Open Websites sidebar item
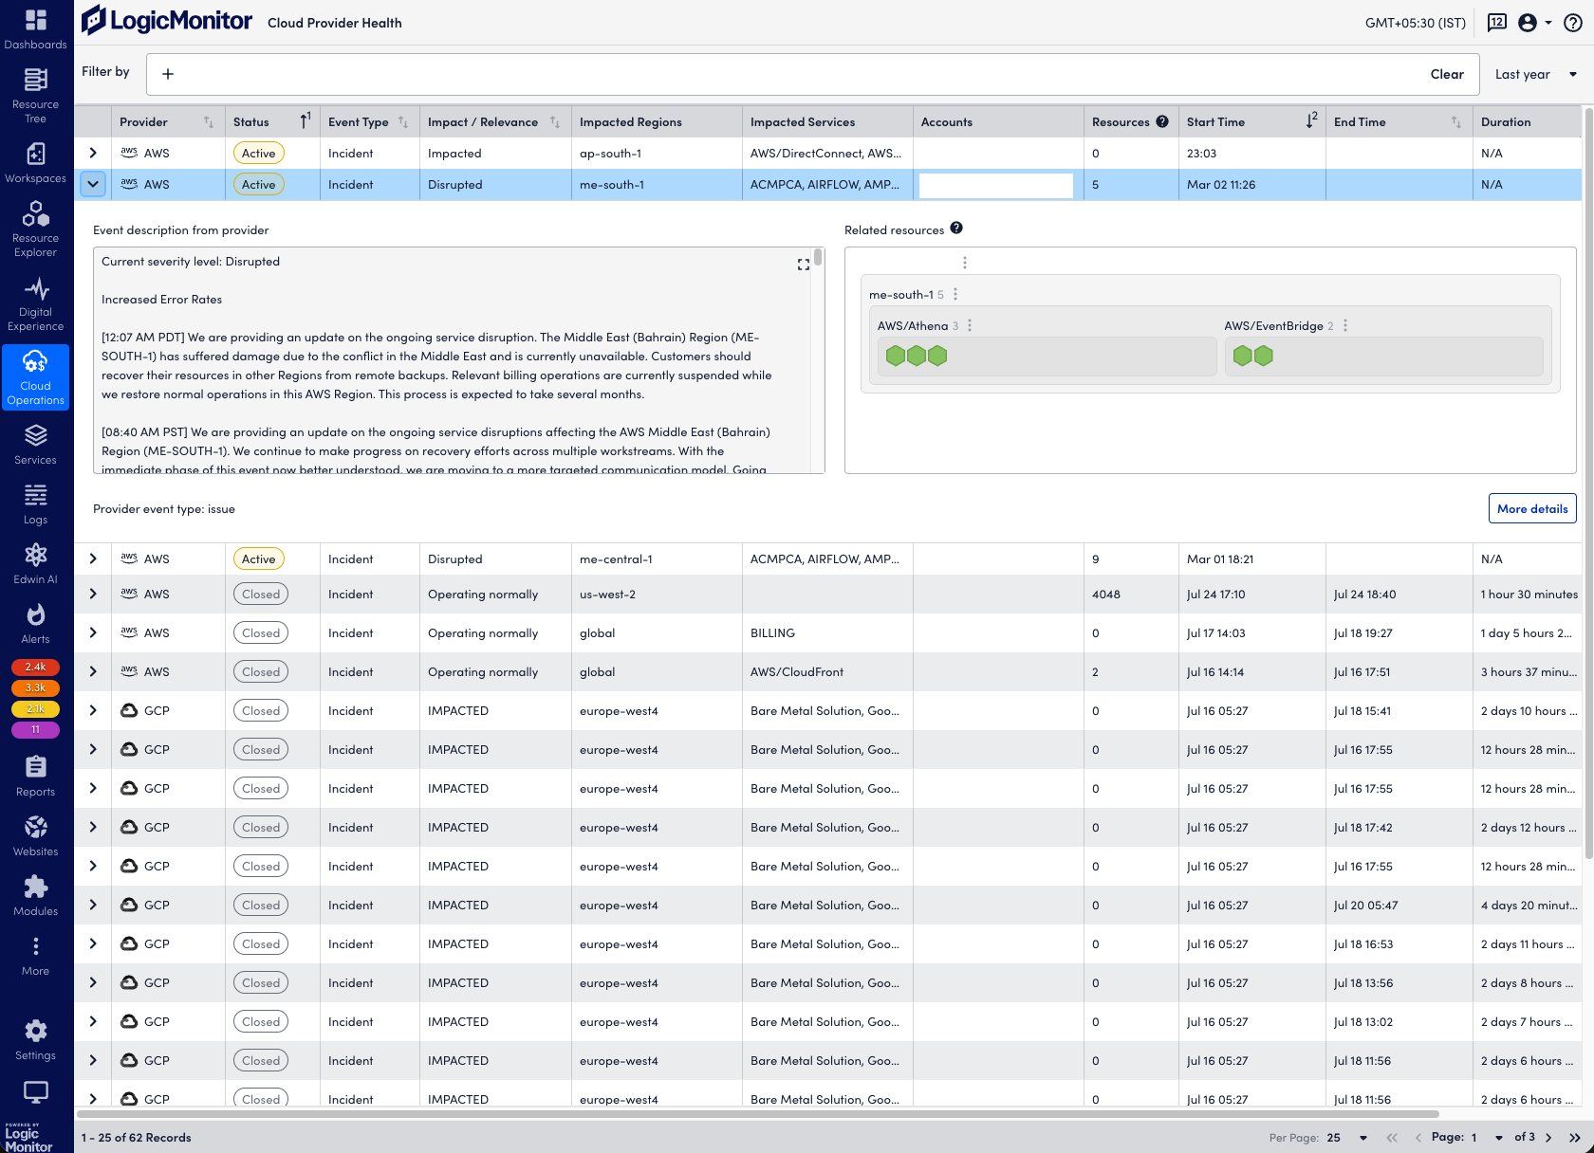This screenshot has height=1153, width=1594. (36, 836)
